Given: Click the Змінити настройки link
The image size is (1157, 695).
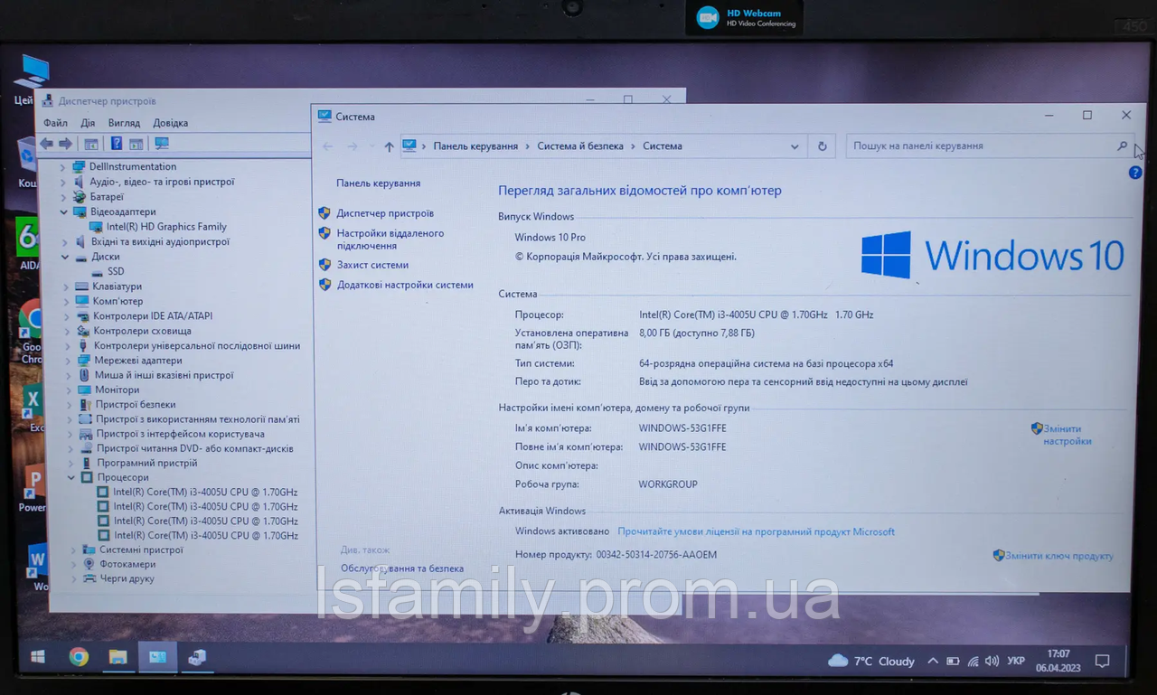Looking at the screenshot, I should (1068, 435).
